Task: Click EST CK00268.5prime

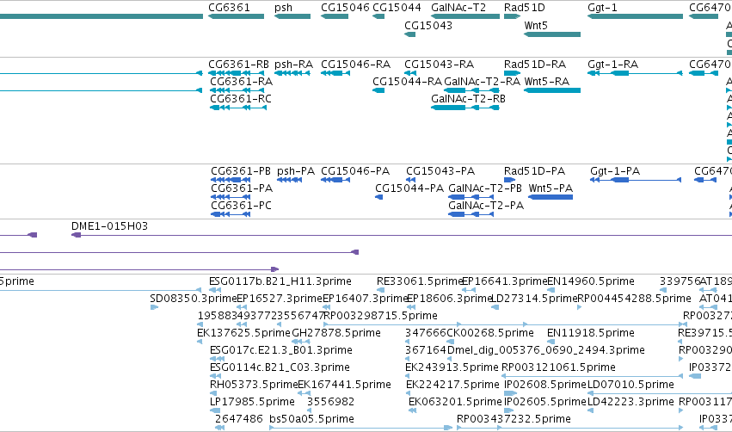Action: (x=451, y=342)
